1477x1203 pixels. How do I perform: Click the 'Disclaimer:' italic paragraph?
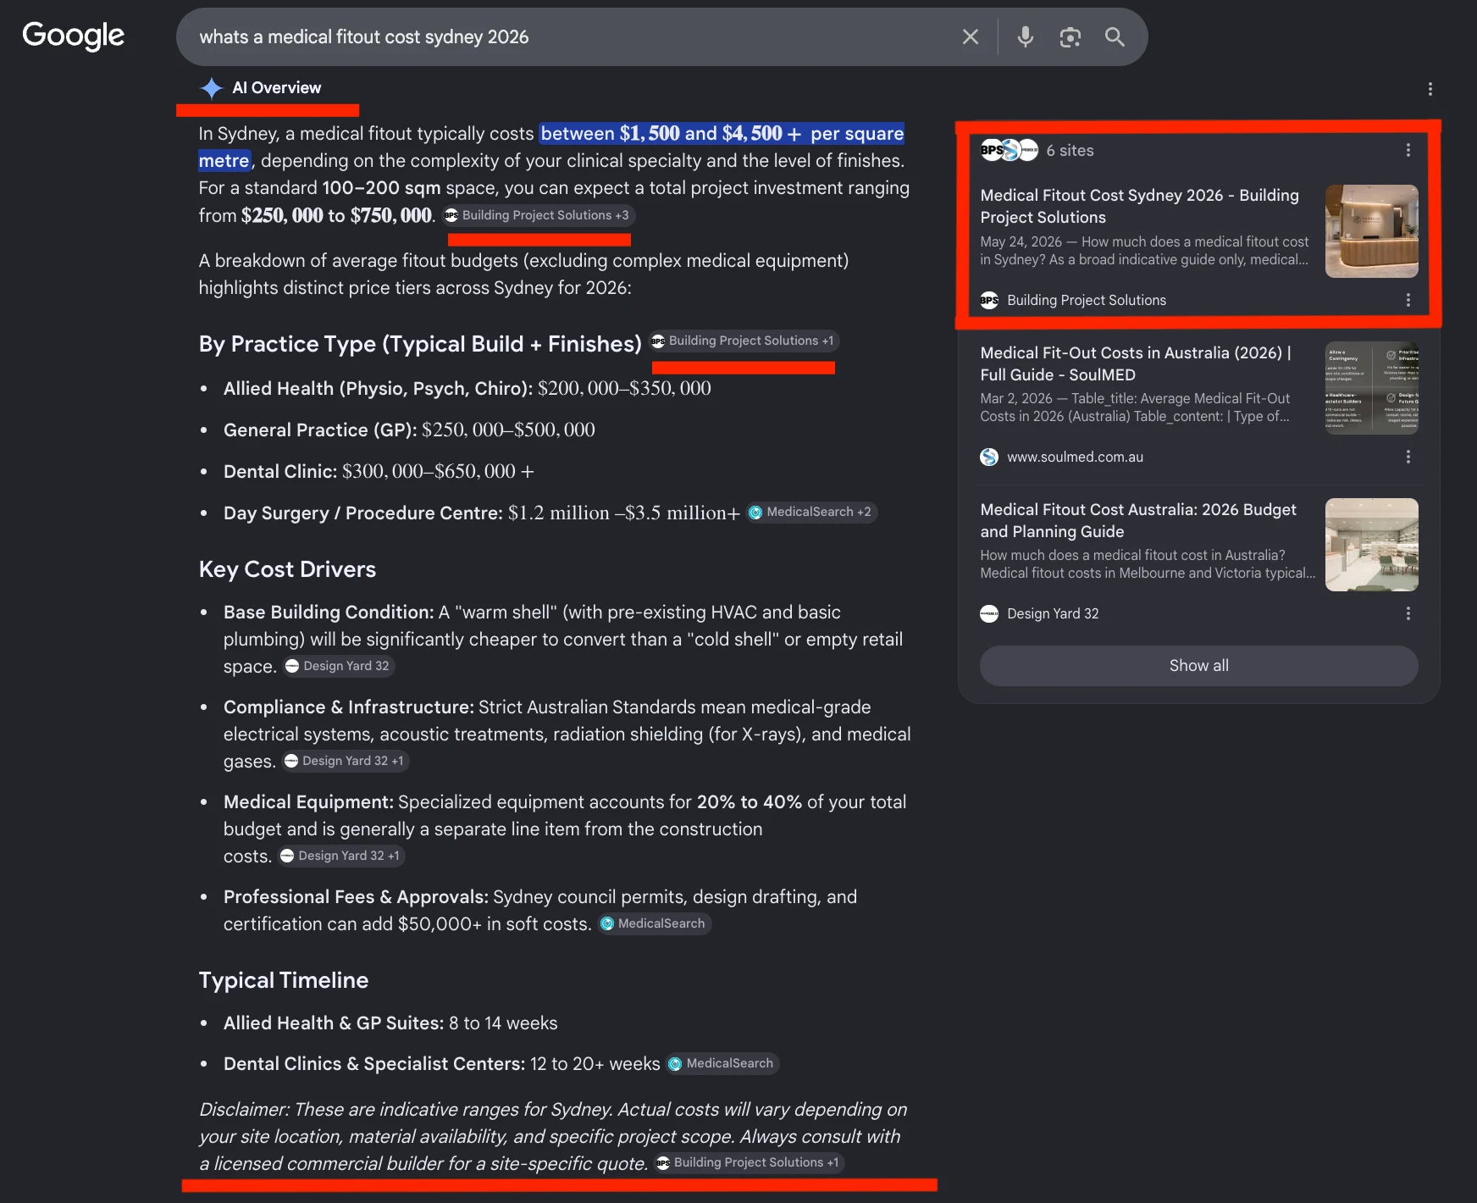tap(552, 1136)
